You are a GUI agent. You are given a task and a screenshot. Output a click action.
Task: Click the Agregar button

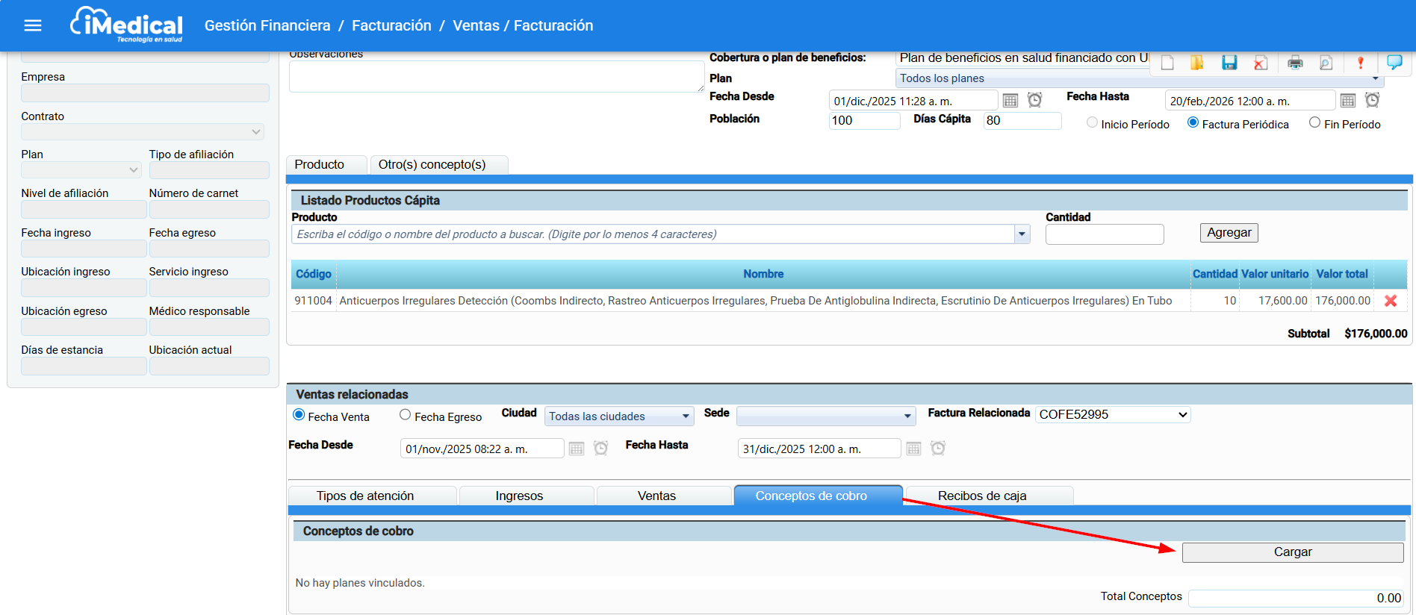pyautogui.click(x=1229, y=233)
